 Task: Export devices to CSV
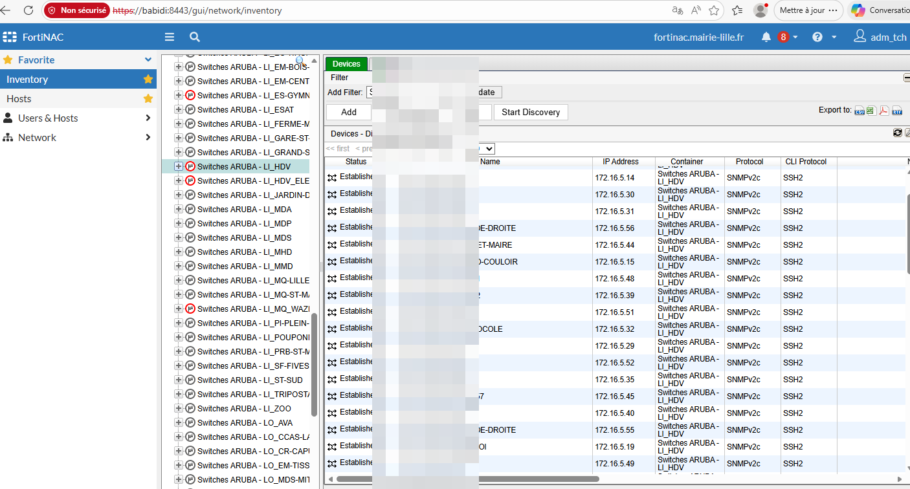[860, 111]
